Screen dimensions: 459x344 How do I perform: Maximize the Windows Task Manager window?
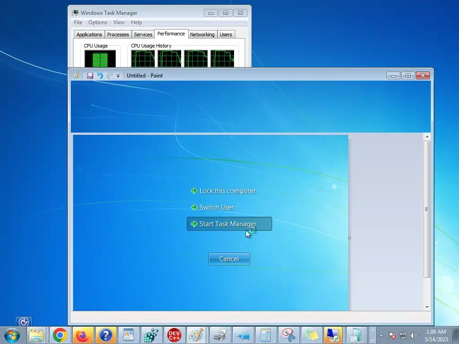pyautogui.click(x=226, y=13)
